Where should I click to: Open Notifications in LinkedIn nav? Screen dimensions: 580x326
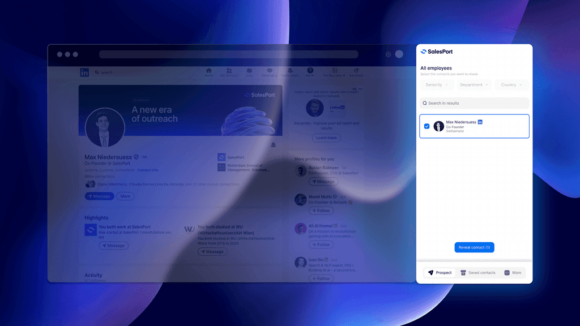point(289,72)
